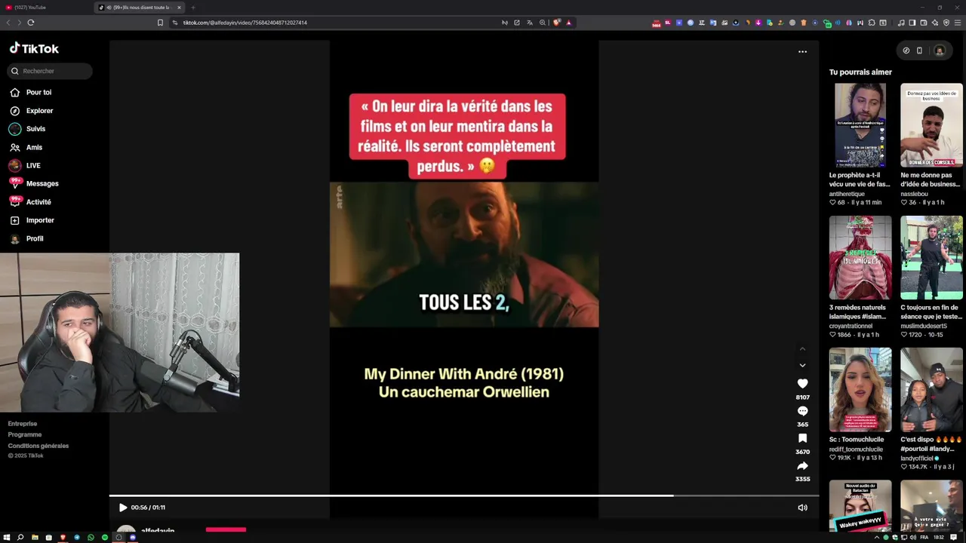This screenshot has height=543, width=966.
Task: Open the taskbar volume control
Action: click(913, 538)
